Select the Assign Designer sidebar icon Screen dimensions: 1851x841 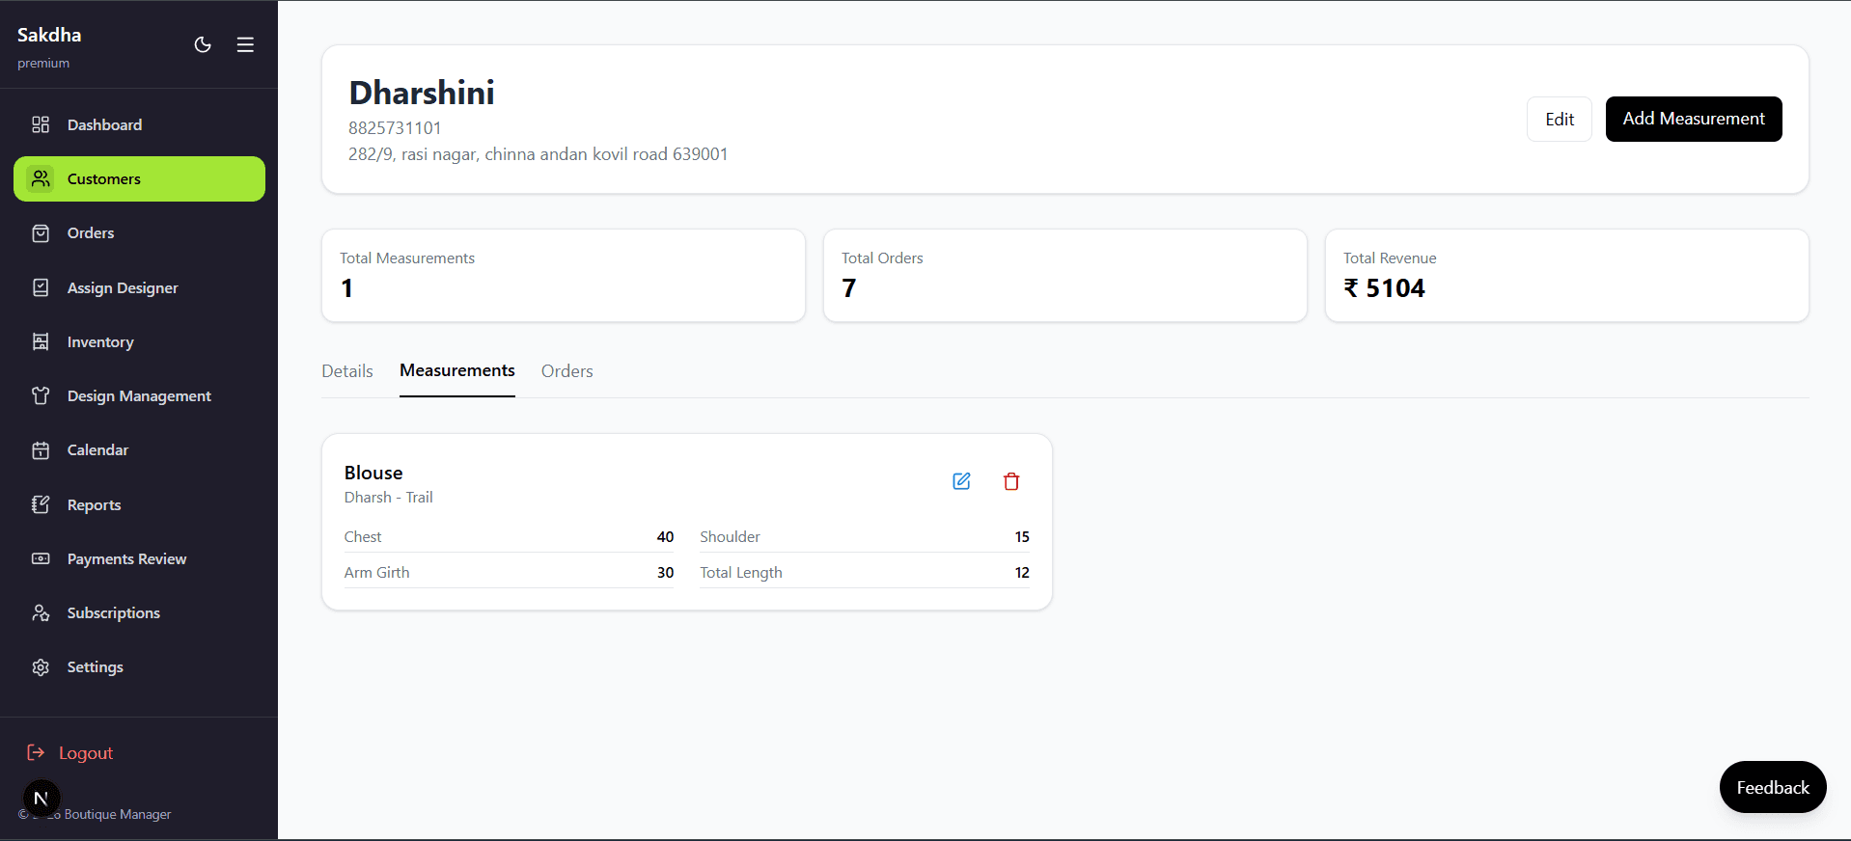(x=41, y=287)
